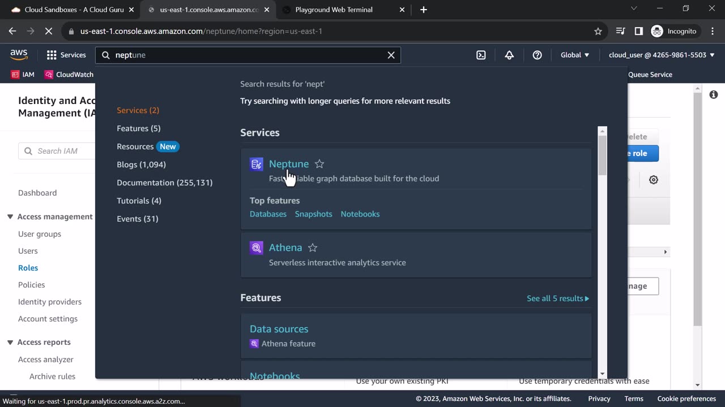Screen dimensions: 725x407
Task: Open Neptune Snapshots feature
Action: (313, 214)
